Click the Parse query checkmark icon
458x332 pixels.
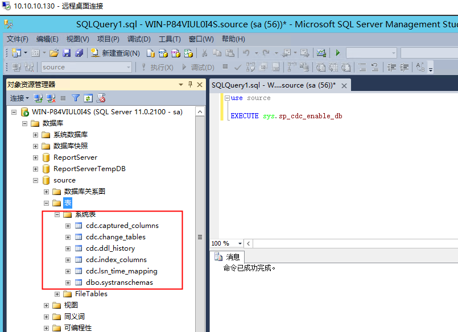(x=237, y=68)
